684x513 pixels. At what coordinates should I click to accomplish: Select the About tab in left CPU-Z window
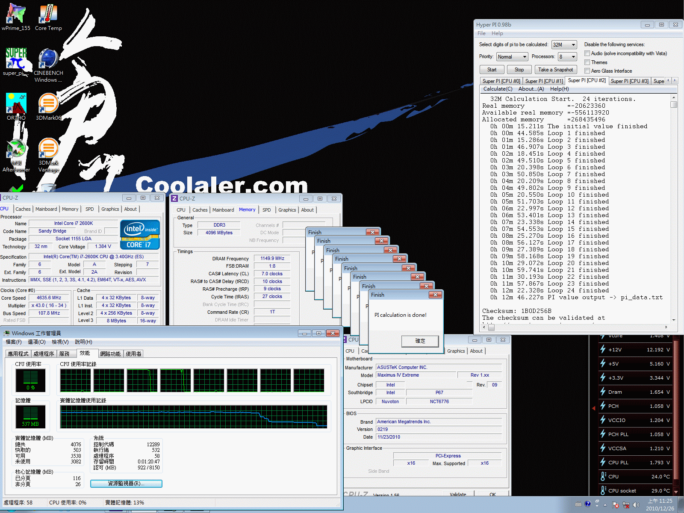click(130, 209)
